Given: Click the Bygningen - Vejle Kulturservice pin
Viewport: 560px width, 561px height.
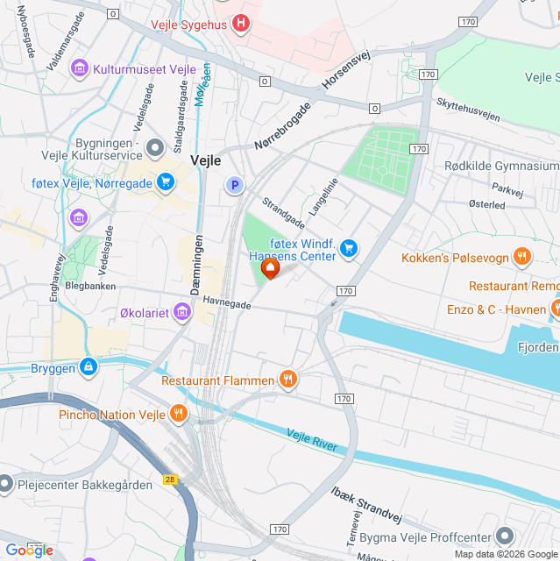Looking at the screenshot, I should 155,148.
